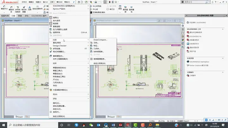
Task: Click the Smart Dimension (智能尺寸) tool
Action: point(4,8)
